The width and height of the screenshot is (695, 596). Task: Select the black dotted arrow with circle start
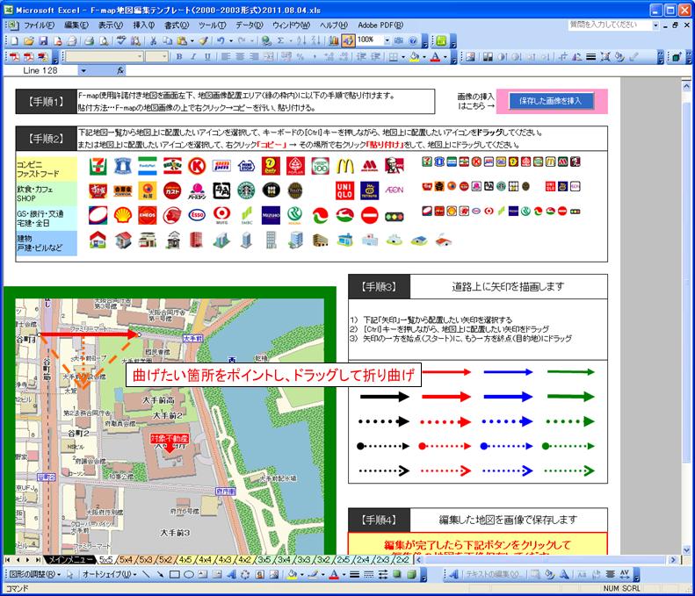tap(383, 446)
